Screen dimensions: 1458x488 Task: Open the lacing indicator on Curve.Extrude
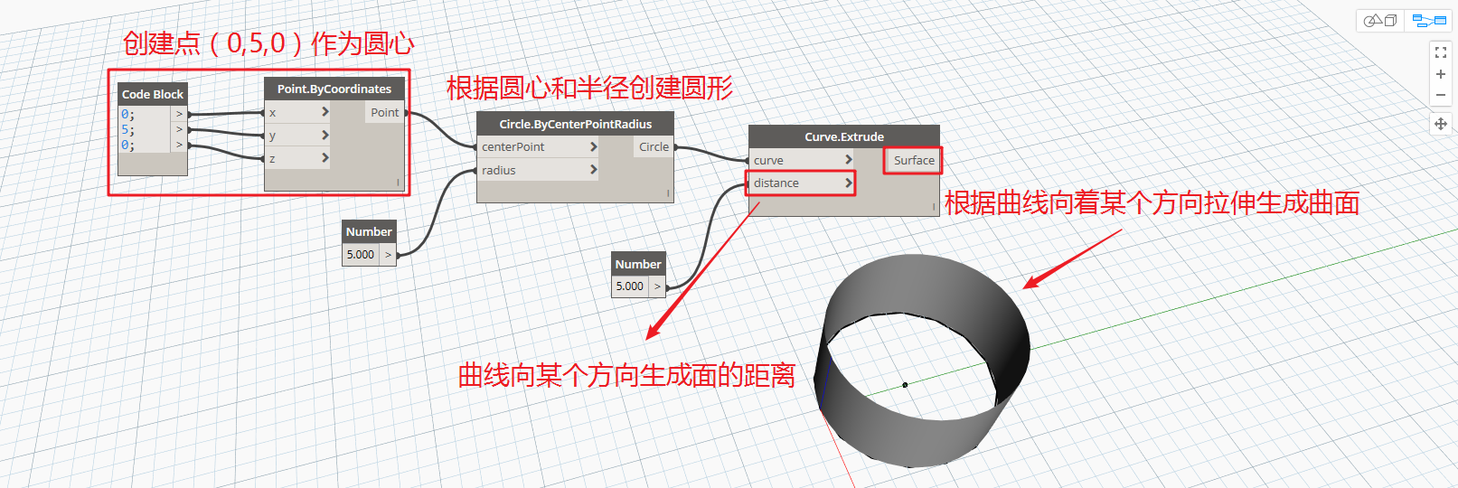[934, 207]
